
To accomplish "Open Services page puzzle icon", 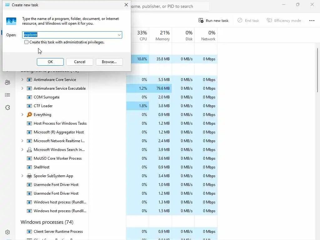I will click(x=7, y=107).
